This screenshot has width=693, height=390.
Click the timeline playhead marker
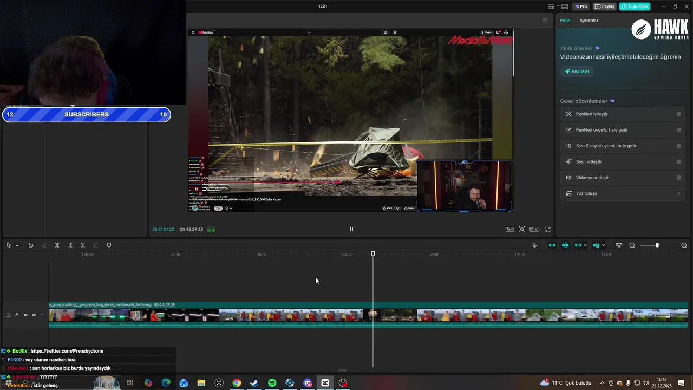click(x=373, y=253)
